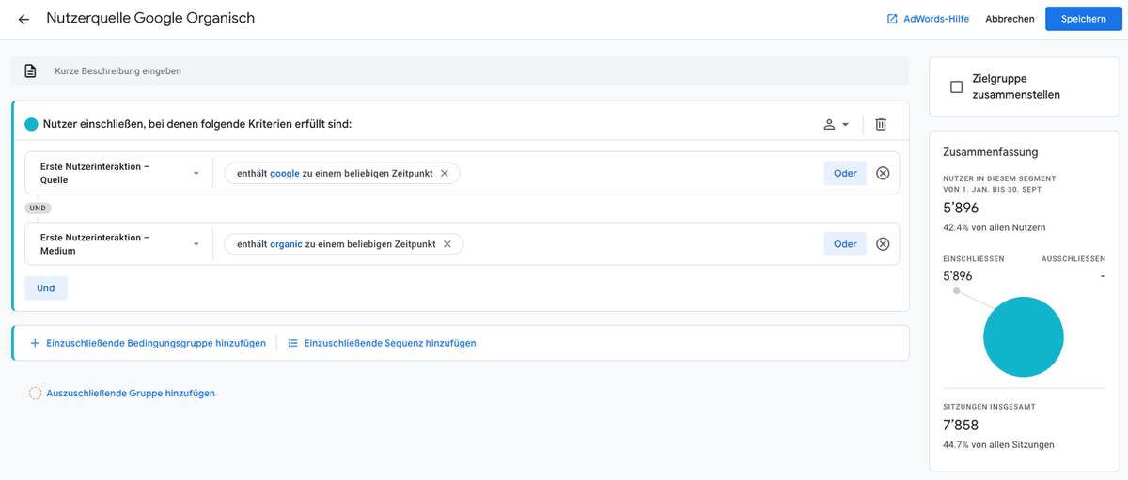Open the user scope dropdown

[836, 124]
